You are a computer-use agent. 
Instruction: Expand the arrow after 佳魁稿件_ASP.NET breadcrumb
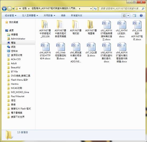pos(80,9)
